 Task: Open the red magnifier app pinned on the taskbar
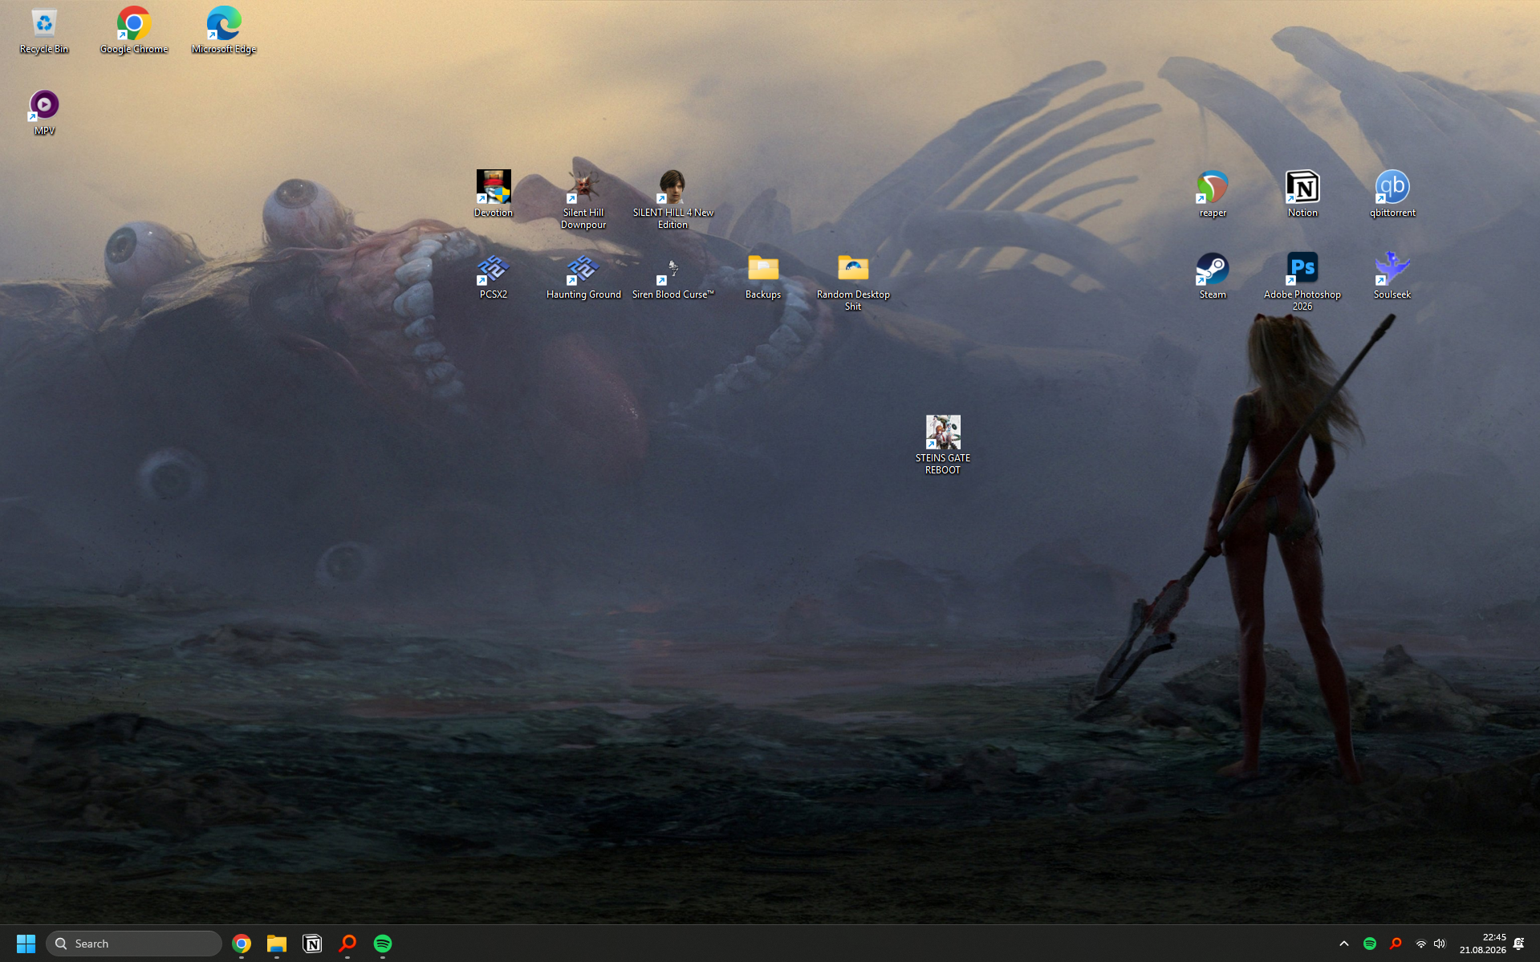pos(347,944)
